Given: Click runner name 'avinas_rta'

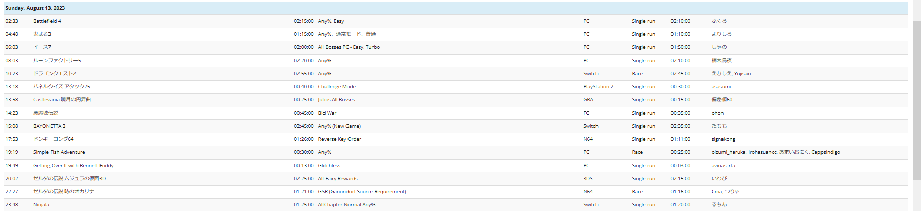Looking at the screenshot, I should pyautogui.click(x=723, y=166).
